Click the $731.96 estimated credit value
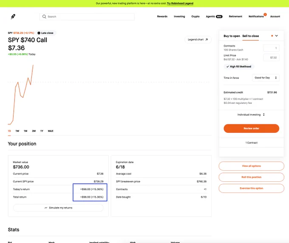 [x=272, y=92]
